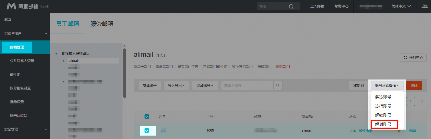Click the search icon beside account input
The width and height of the screenshot is (431, 139).
click(x=278, y=85)
